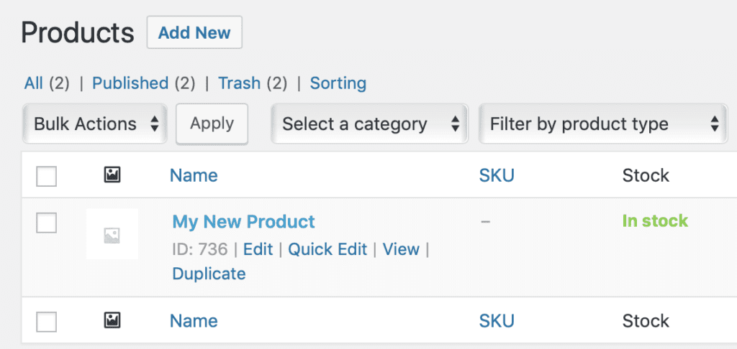Click Quick Edit under My New Product

point(327,249)
